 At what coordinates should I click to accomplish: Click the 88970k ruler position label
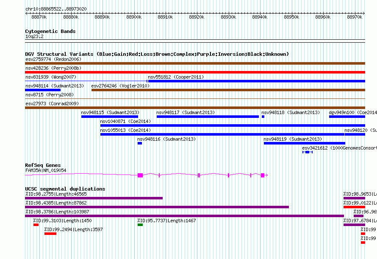coord(355,17)
